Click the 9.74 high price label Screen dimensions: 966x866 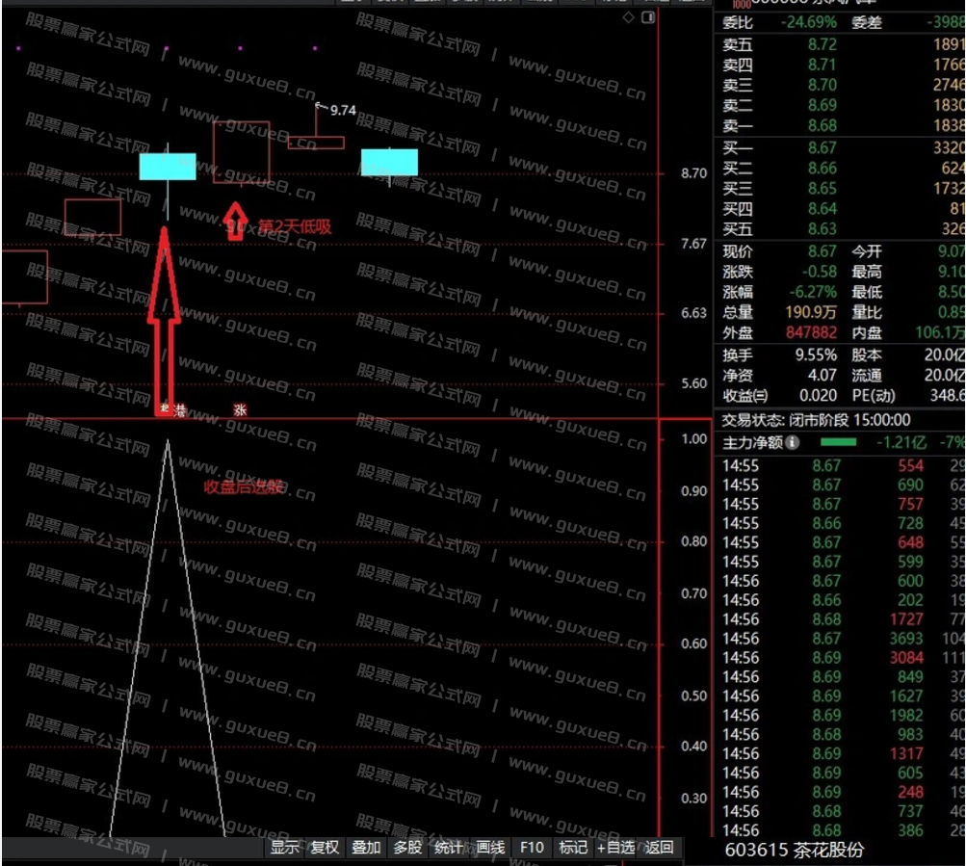(342, 110)
